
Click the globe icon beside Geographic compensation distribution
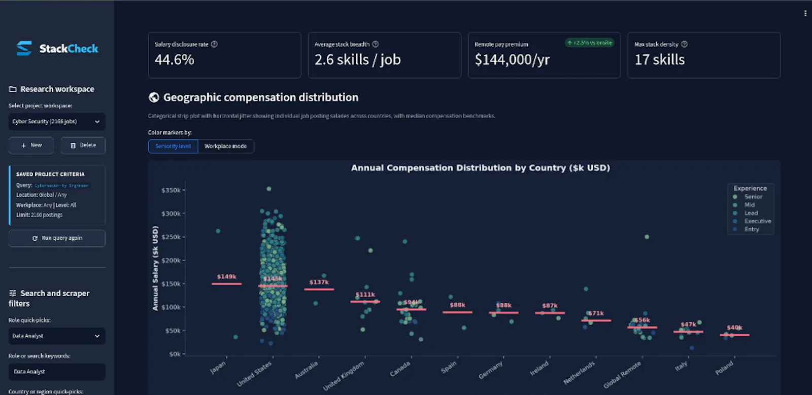154,97
